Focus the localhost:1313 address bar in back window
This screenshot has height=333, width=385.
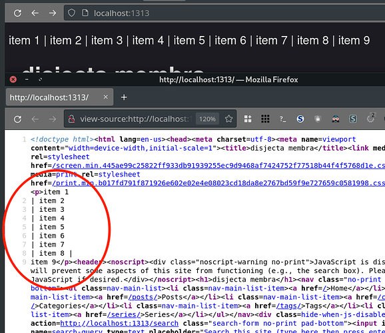(224, 13)
